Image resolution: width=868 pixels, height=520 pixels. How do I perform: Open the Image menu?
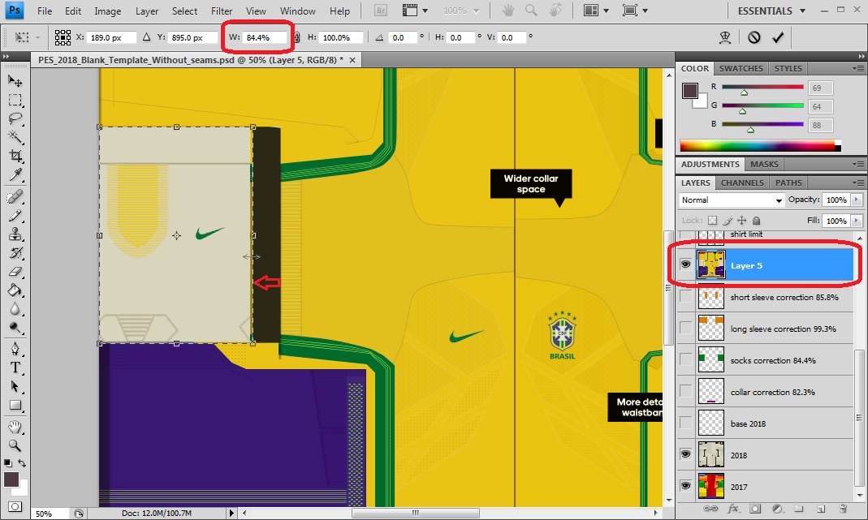(x=107, y=11)
